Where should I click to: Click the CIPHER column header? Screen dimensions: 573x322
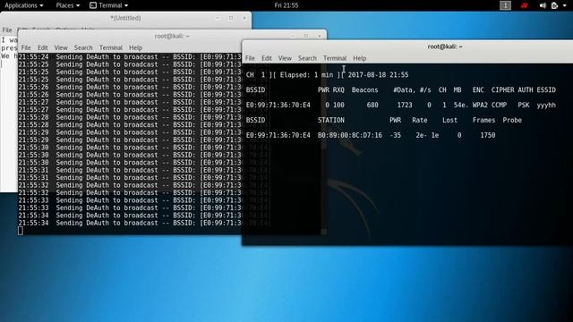[x=502, y=89]
